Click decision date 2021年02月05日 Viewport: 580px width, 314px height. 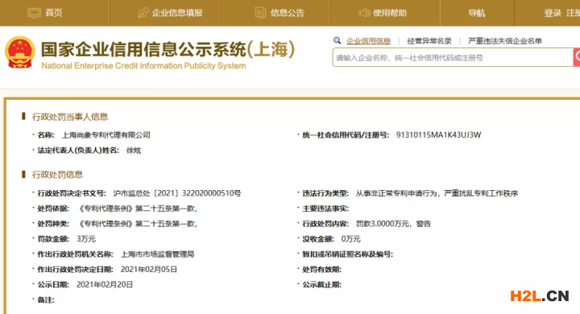[x=149, y=269]
